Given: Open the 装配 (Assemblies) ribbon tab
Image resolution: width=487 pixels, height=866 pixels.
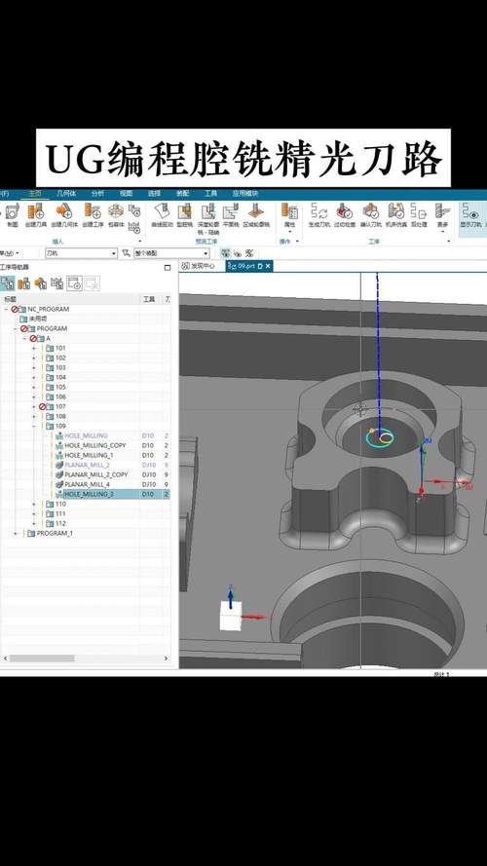Looking at the screenshot, I should click(x=182, y=194).
